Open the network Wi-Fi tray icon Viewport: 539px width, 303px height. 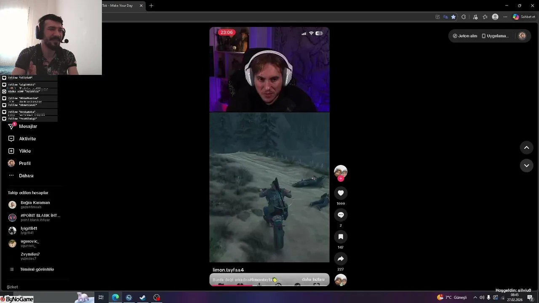click(x=502, y=298)
